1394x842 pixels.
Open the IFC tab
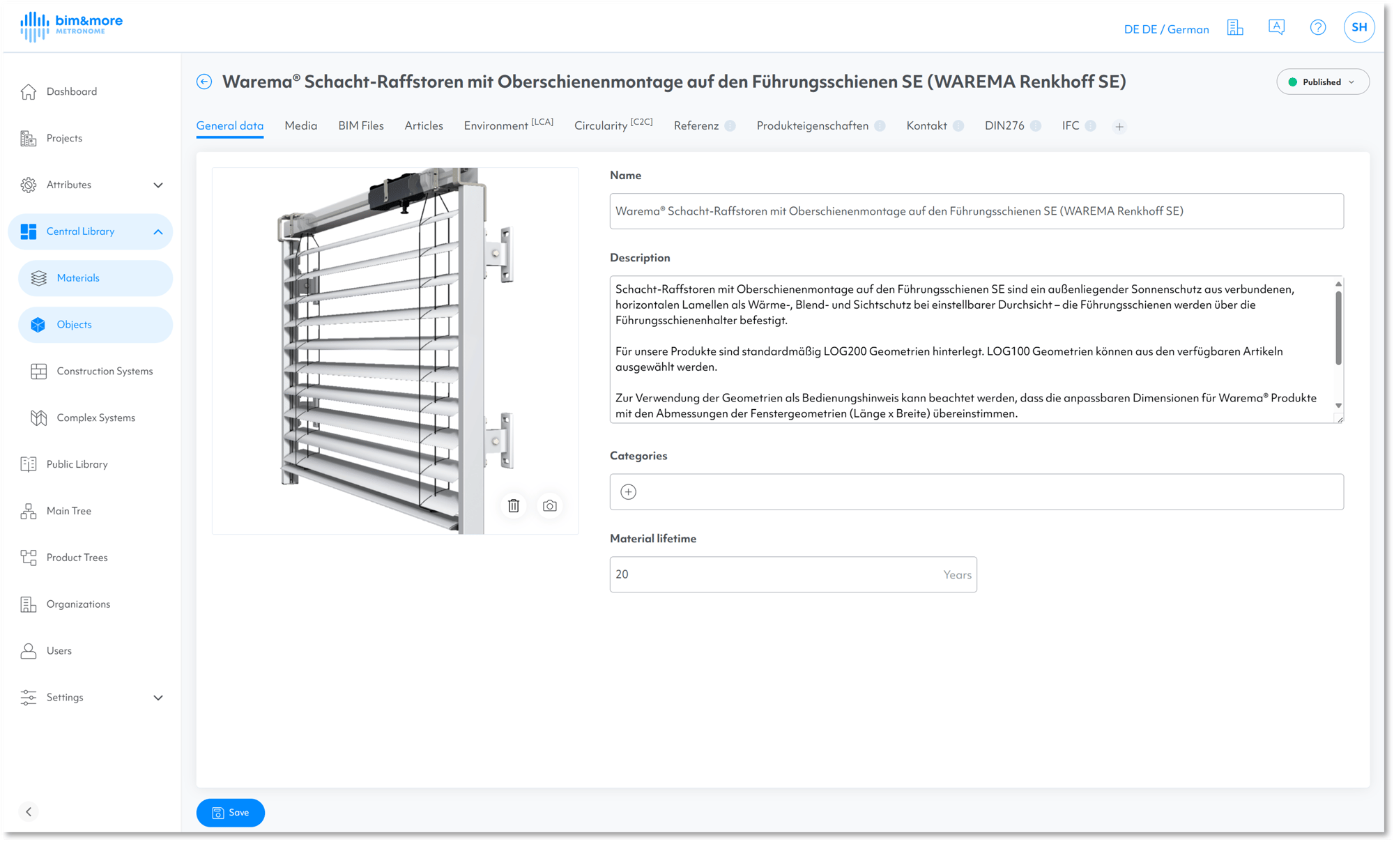pyautogui.click(x=1070, y=126)
